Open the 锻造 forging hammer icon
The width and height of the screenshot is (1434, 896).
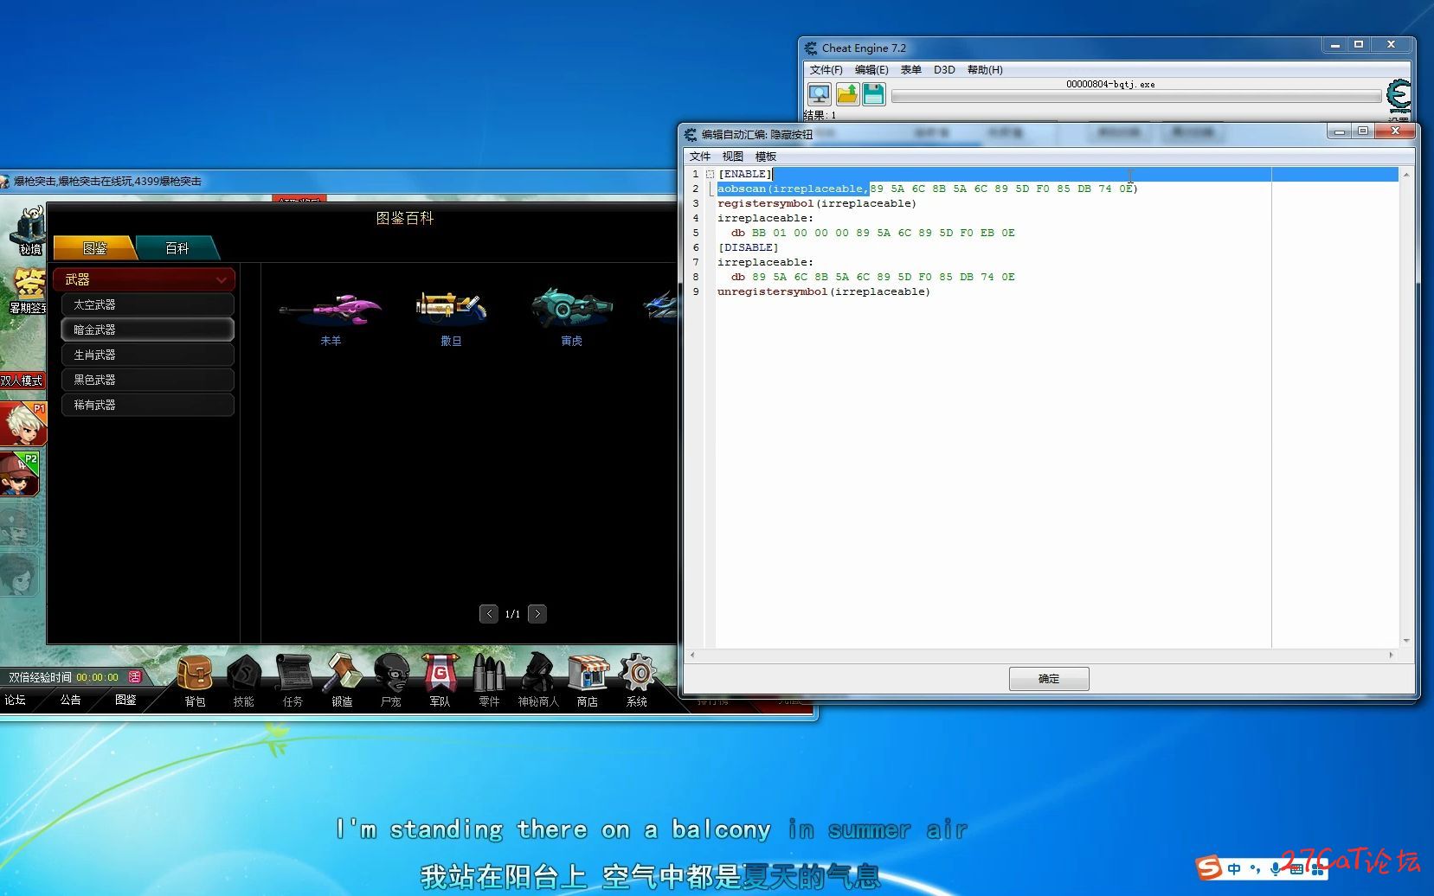343,675
